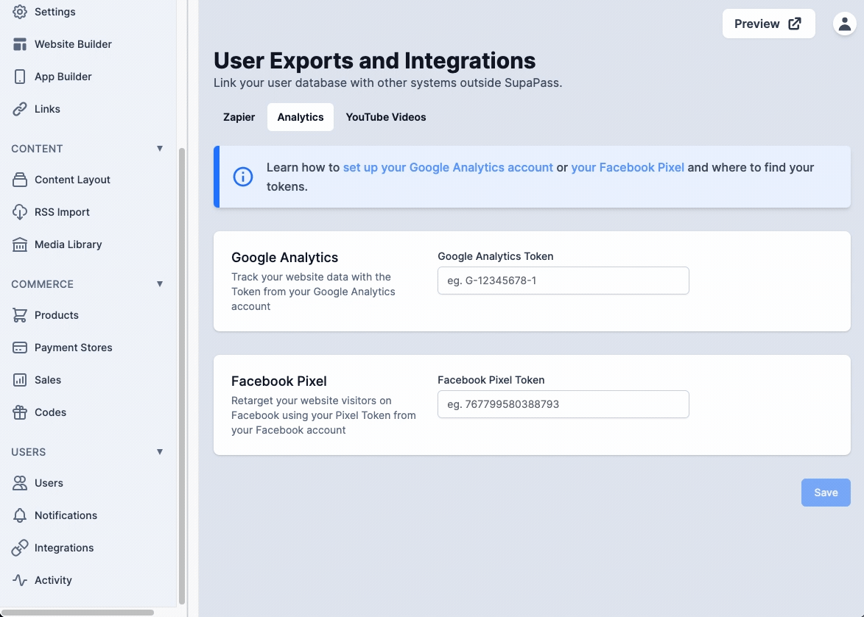Screen dimensions: 864x617
Task: Click the Preview button text
Action: tap(757, 24)
